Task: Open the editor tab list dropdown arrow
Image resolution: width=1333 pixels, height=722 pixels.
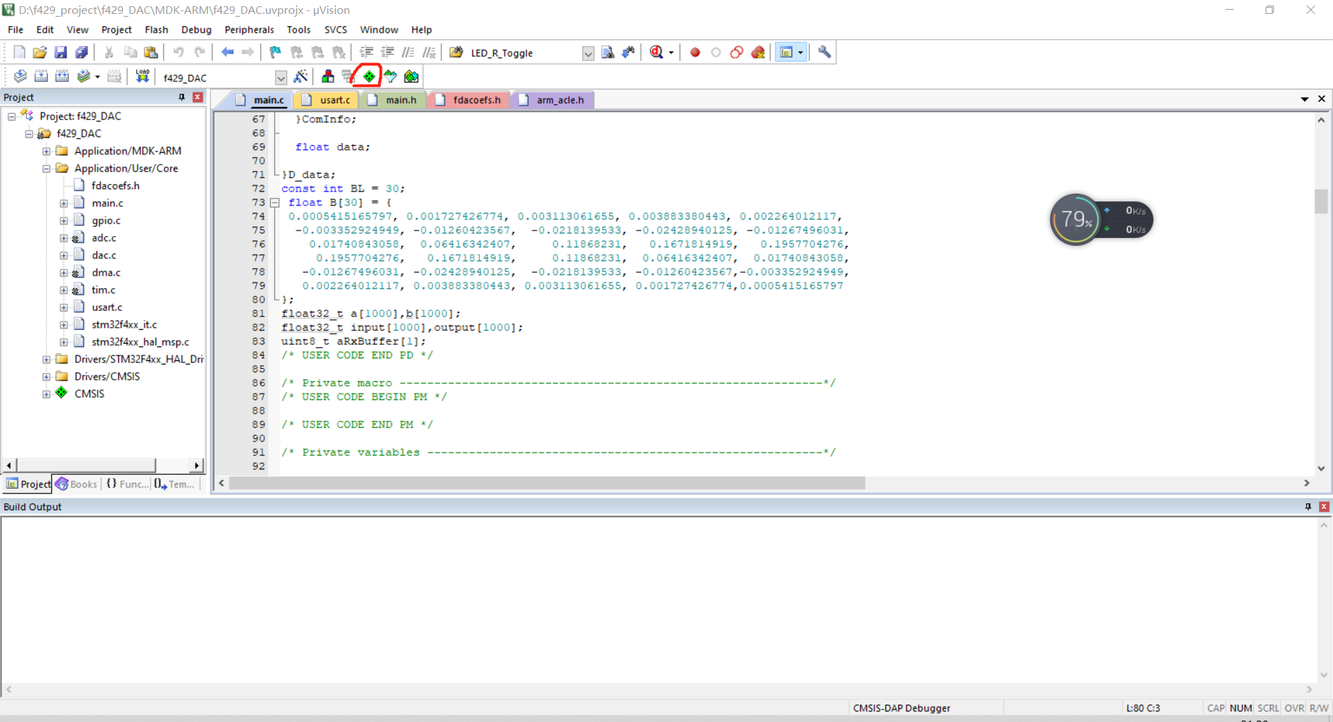Action: 1305,99
